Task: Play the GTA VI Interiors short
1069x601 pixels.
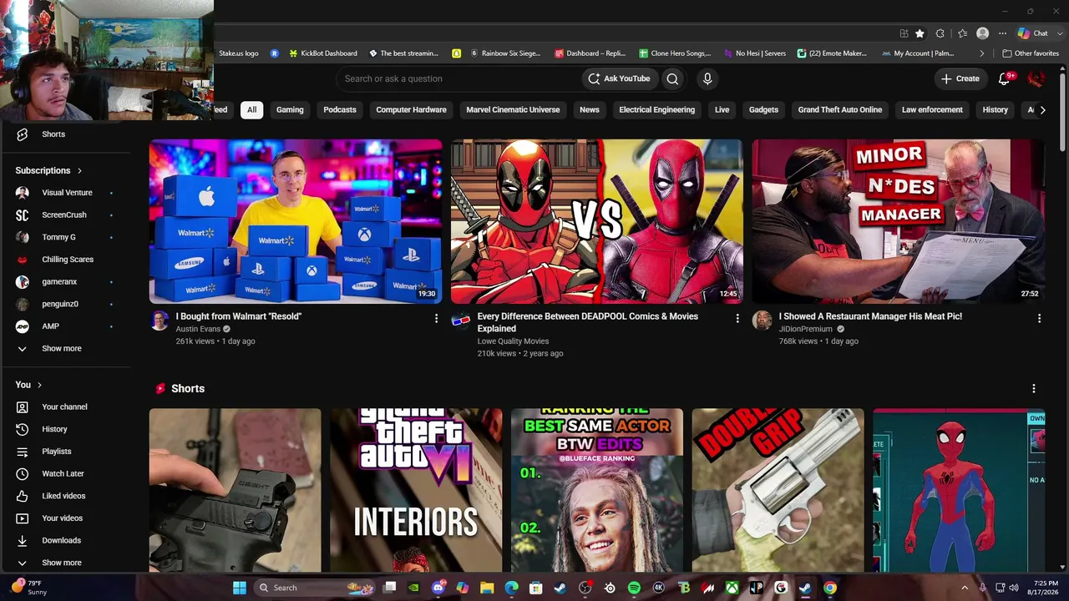Action: tap(416, 490)
